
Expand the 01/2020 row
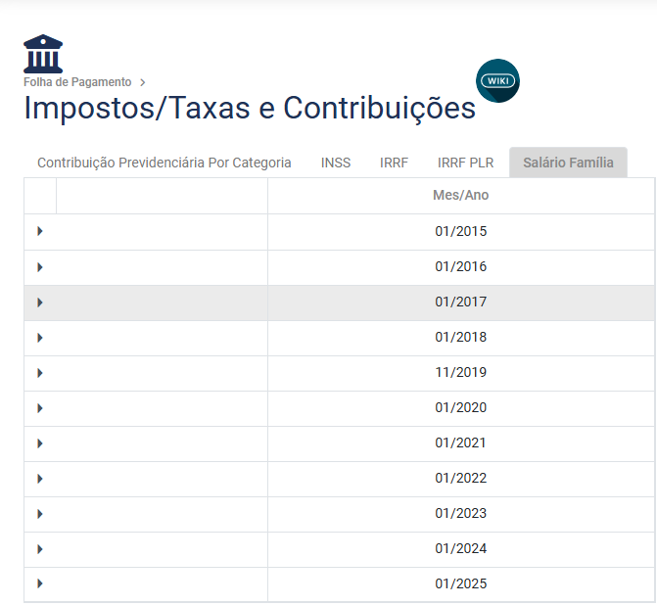click(x=40, y=408)
